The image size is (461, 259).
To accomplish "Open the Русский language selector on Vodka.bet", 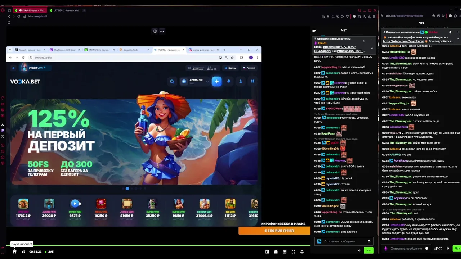I will click(249, 68).
